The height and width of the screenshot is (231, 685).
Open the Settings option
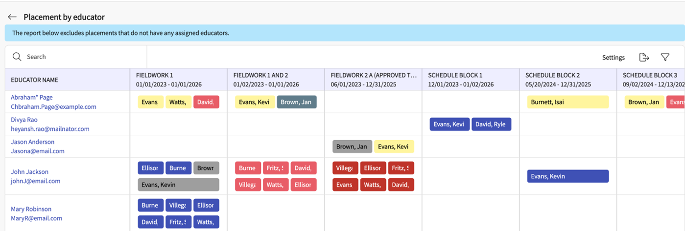pyautogui.click(x=613, y=58)
